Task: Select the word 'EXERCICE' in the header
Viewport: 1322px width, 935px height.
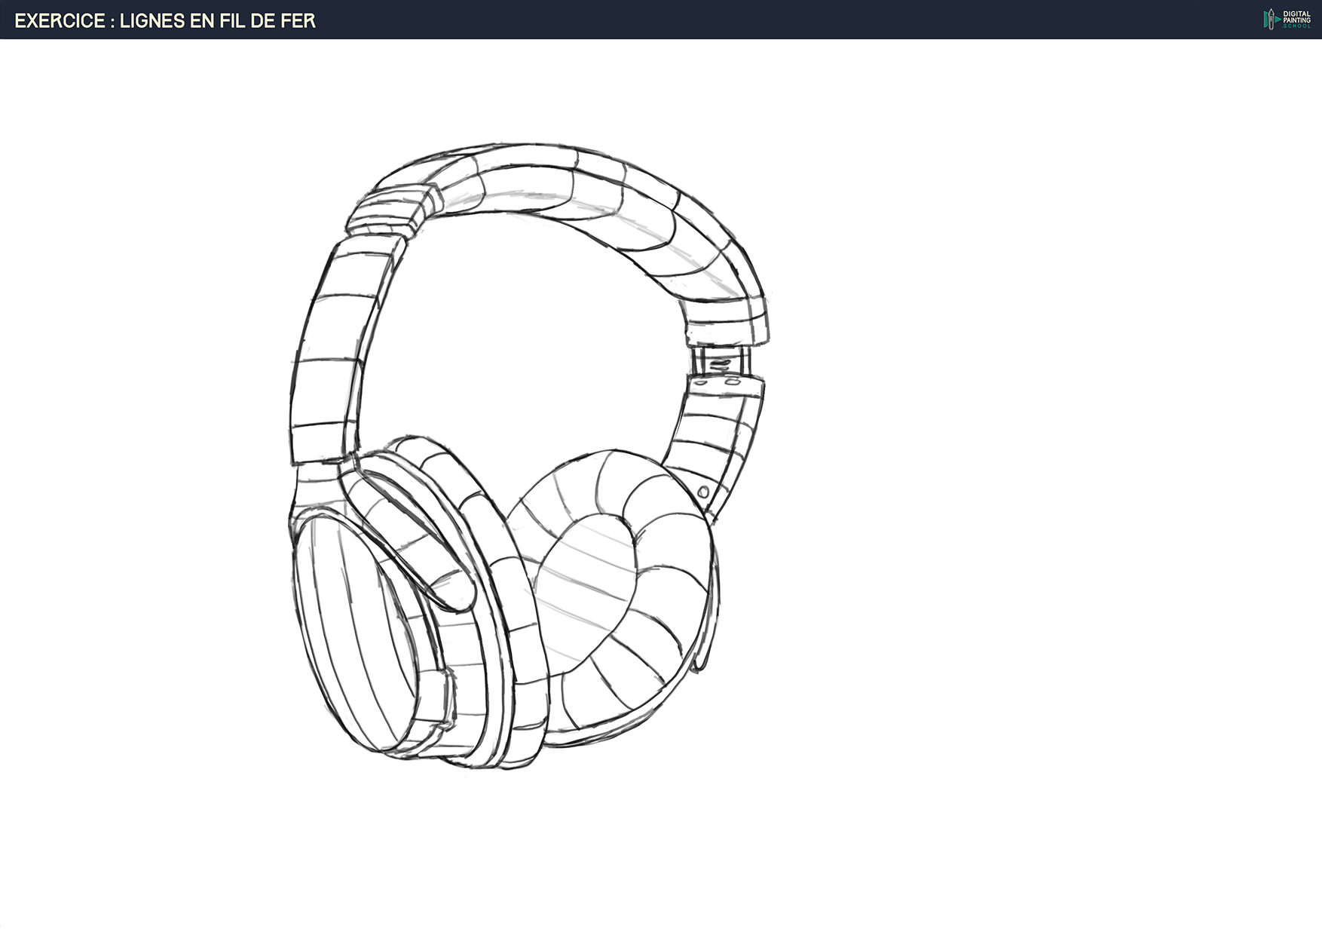Action: (x=60, y=20)
